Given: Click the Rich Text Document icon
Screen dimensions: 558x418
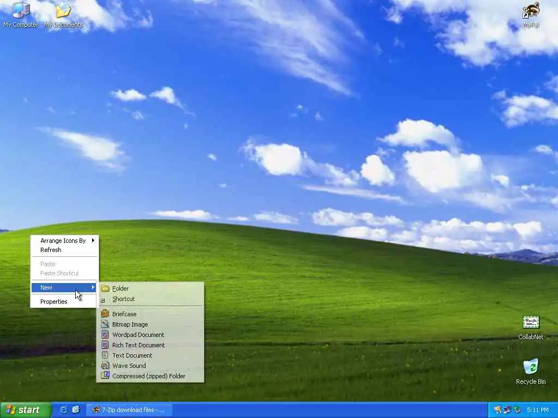Looking at the screenshot, I should point(105,345).
